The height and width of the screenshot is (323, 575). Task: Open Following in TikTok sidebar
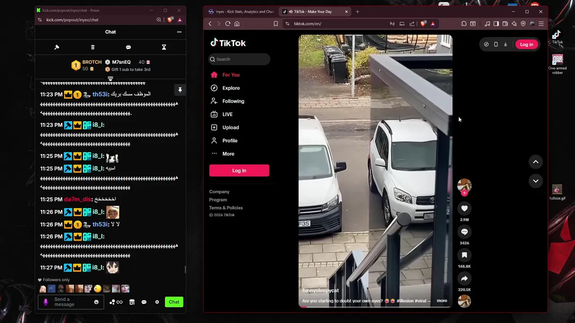pyautogui.click(x=233, y=101)
